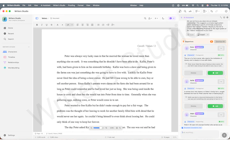230x143 pixels.
Task: Increase paragraph indent
Action: (108, 25)
